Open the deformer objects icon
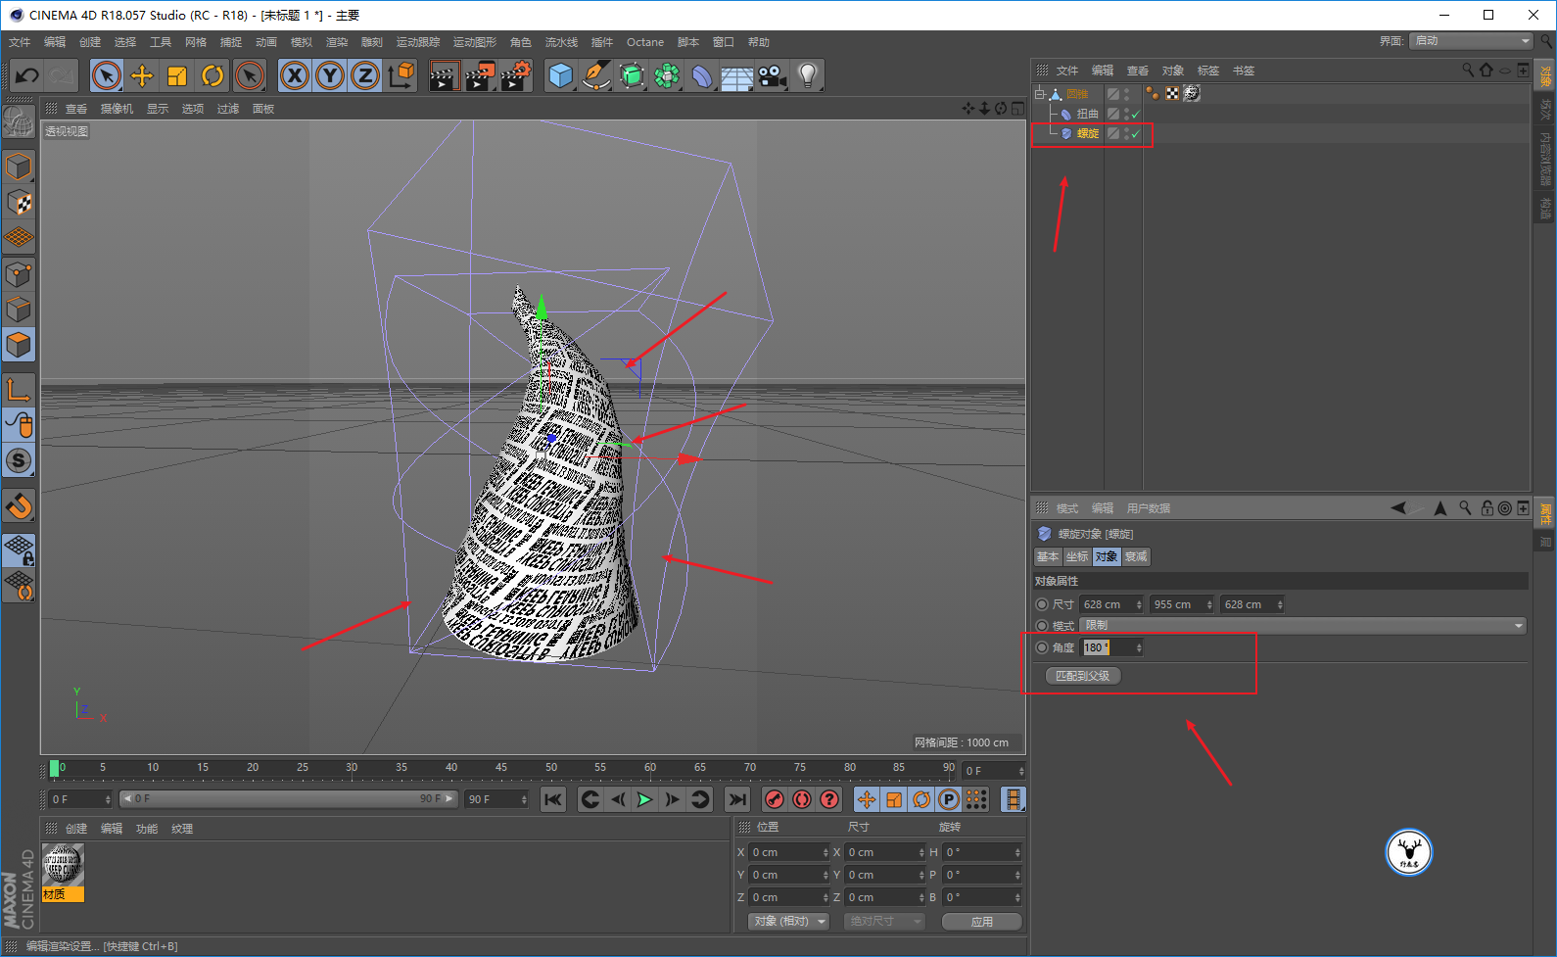Image resolution: width=1557 pixels, height=957 pixels. click(702, 75)
